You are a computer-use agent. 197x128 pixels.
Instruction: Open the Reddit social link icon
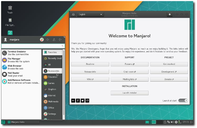87,100
